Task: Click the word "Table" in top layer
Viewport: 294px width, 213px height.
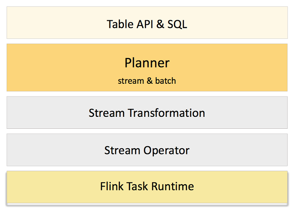Action: (x=120, y=24)
